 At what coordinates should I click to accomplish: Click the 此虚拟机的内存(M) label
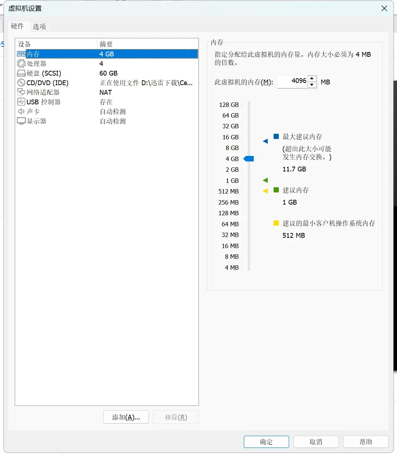[x=244, y=82]
